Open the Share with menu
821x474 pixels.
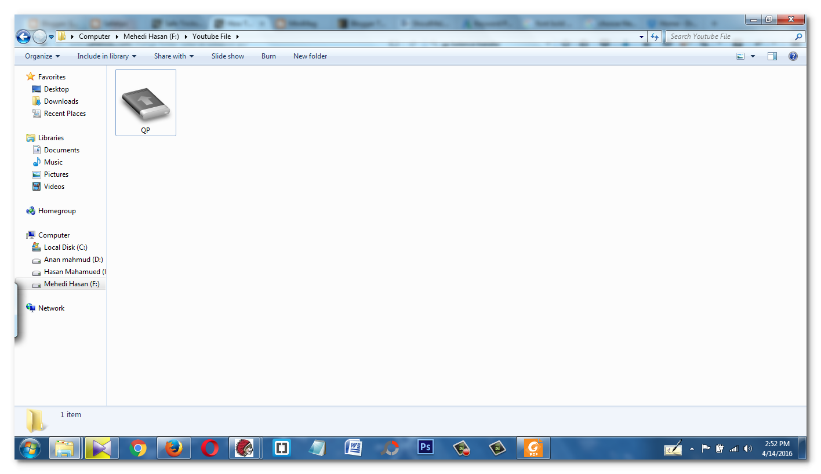pyautogui.click(x=174, y=56)
